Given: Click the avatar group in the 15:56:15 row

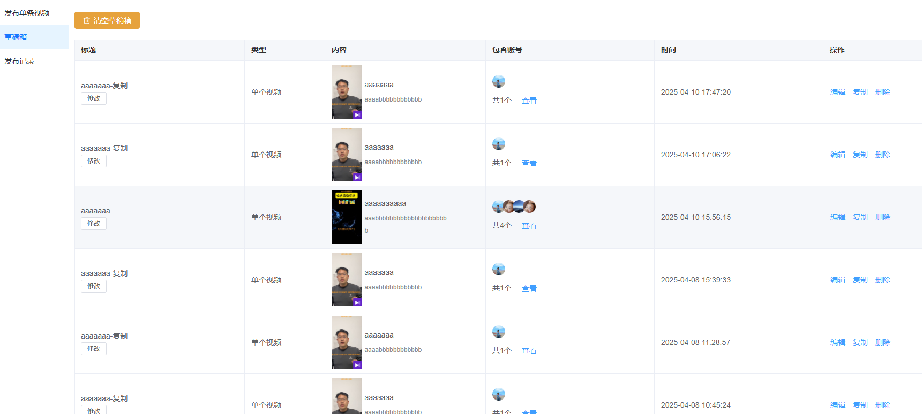Looking at the screenshot, I should [x=514, y=206].
